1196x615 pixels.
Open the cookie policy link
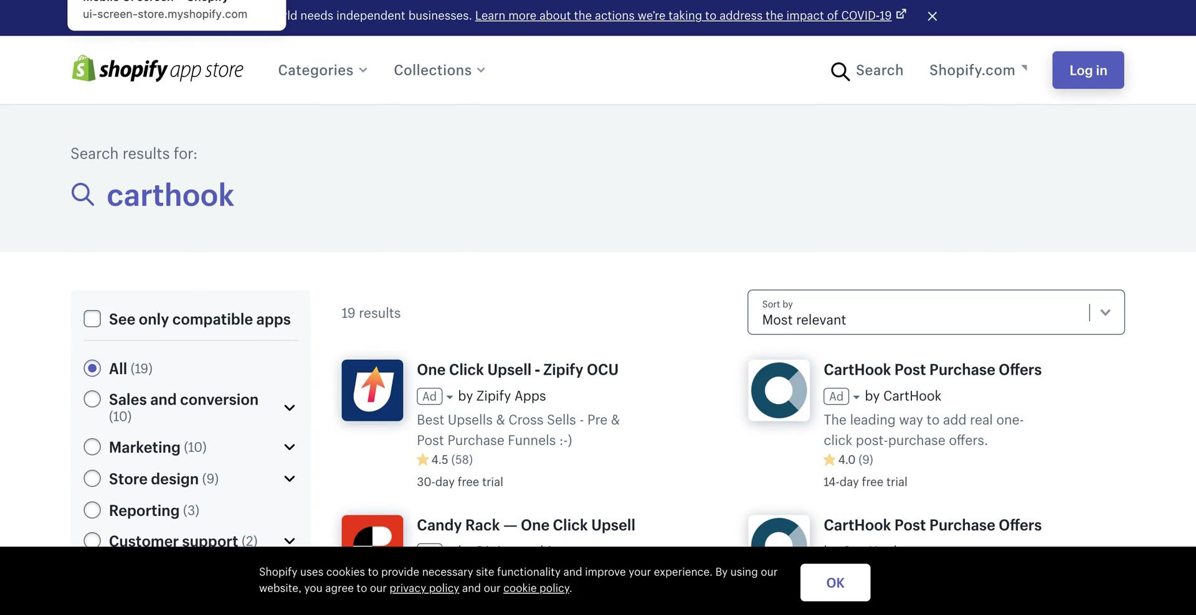[x=536, y=588]
